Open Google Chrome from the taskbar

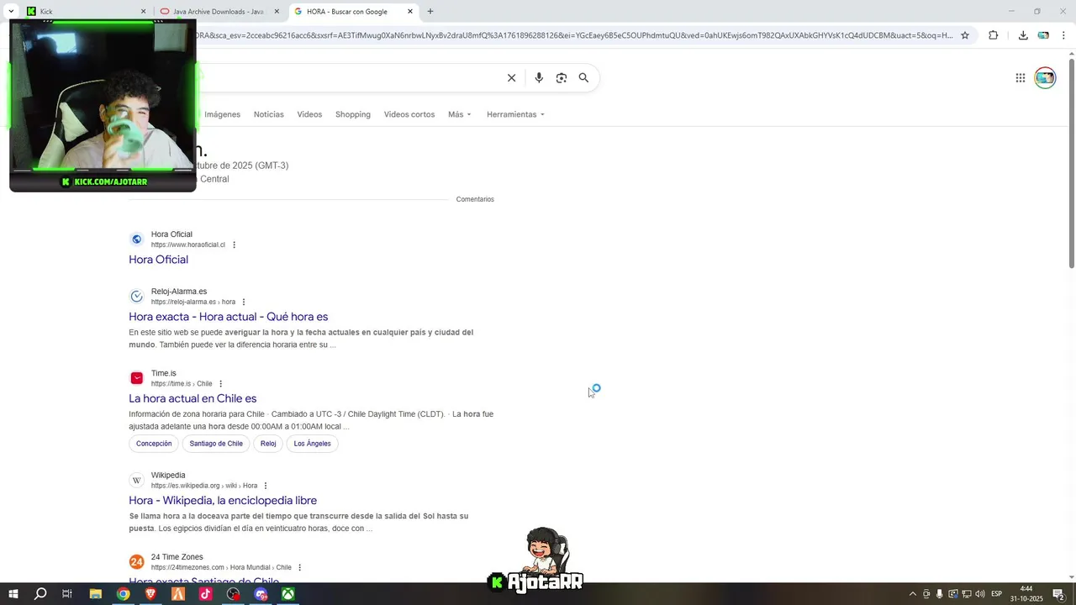point(124,594)
